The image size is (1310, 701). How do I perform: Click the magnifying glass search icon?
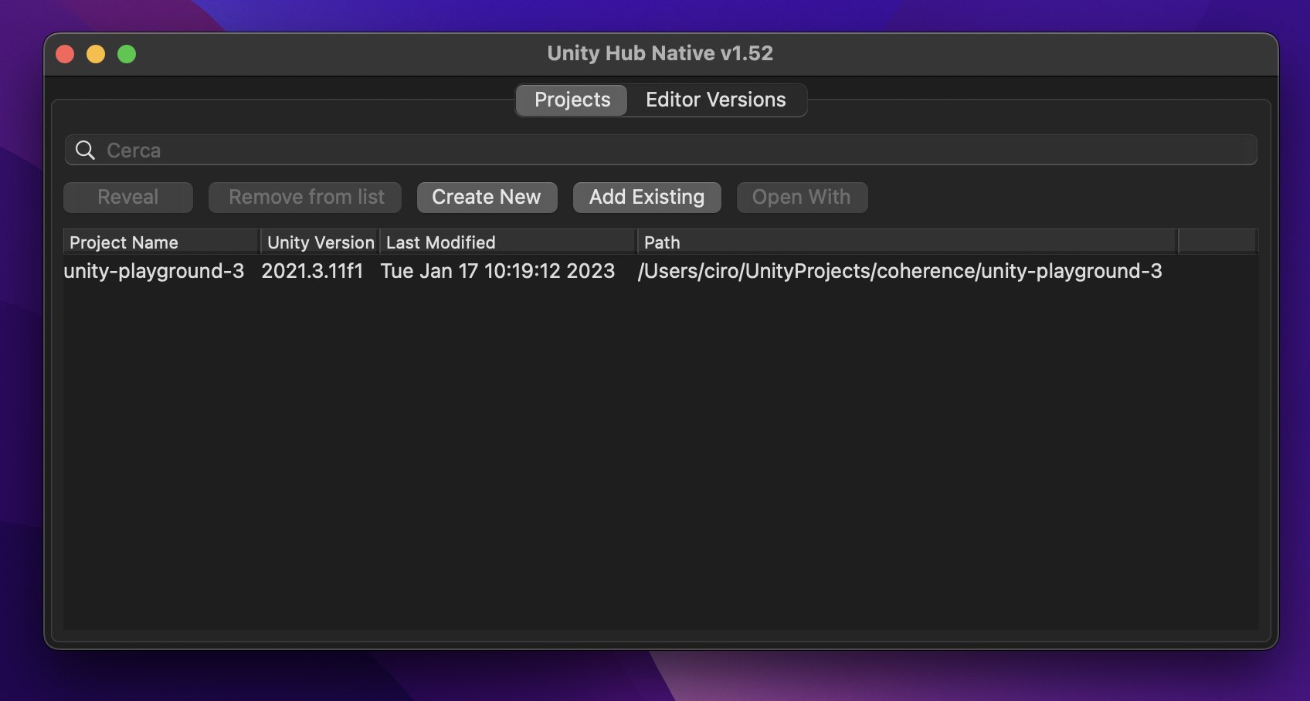pos(85,150)
